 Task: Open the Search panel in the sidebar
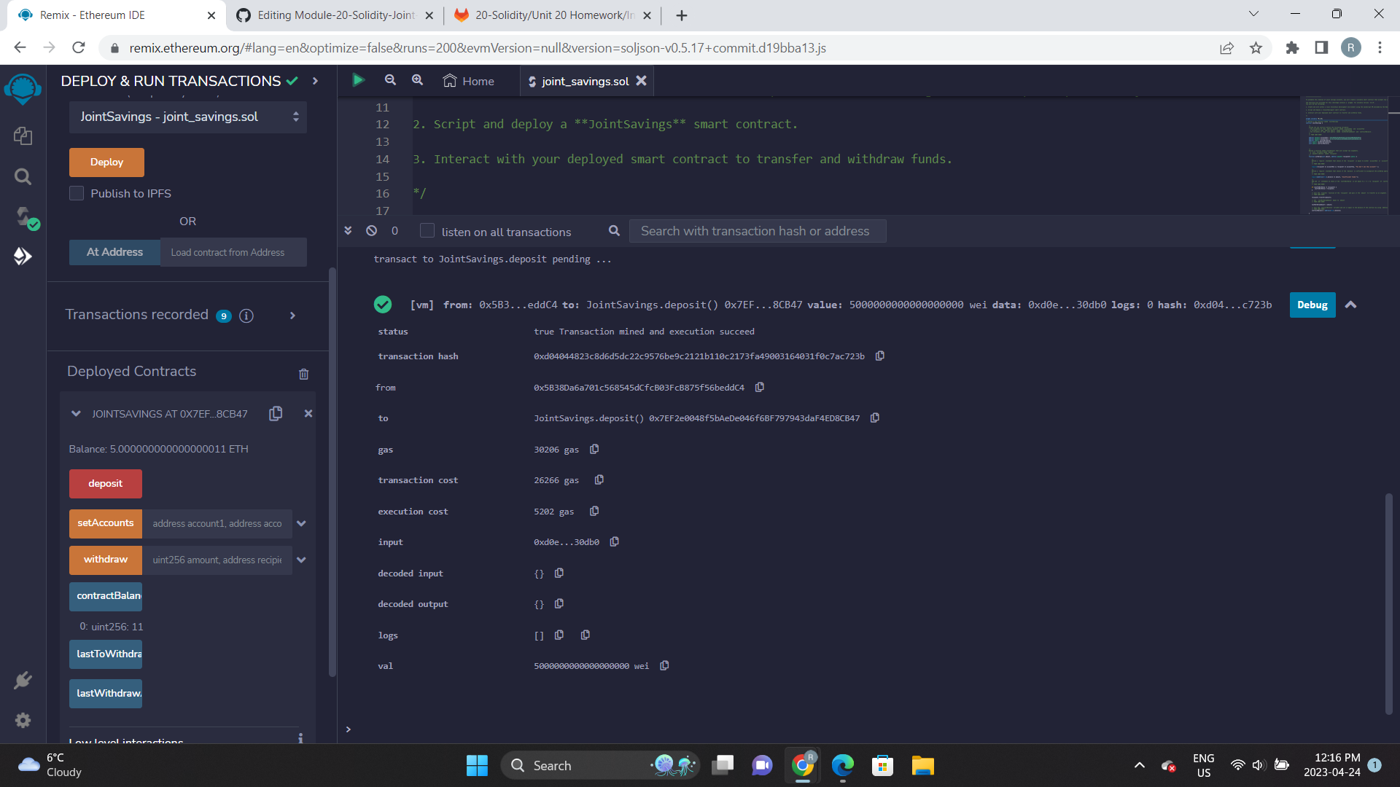23,176
